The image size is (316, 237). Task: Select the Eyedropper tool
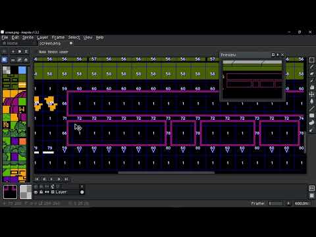311,81
